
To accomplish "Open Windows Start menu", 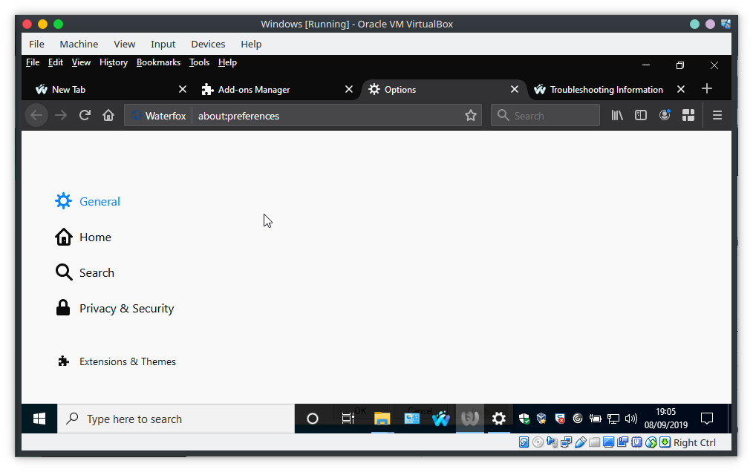I will tap(39, 419).
